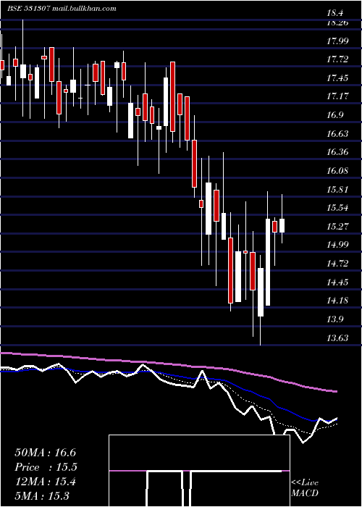Viewport: 362px width, 507px height.
Task: Click the '5MA : 15.3' readout
Action: point(42,496)
